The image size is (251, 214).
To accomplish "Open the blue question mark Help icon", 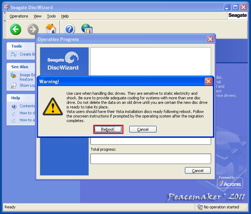I will pos(70,29).
